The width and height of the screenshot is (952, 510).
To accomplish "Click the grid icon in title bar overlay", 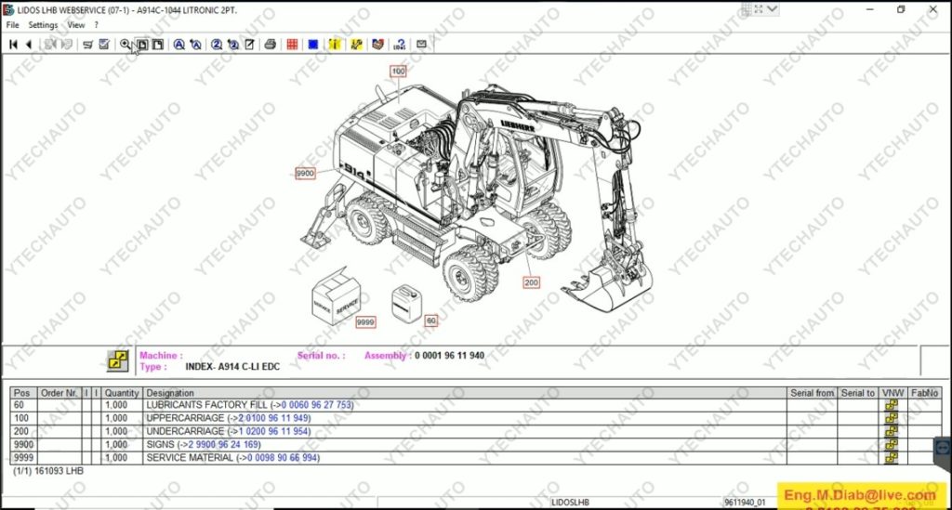I will tap(747, 9).
